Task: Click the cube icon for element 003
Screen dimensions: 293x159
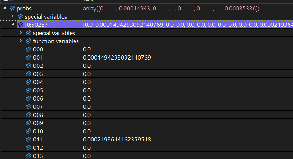Action: 29,74
